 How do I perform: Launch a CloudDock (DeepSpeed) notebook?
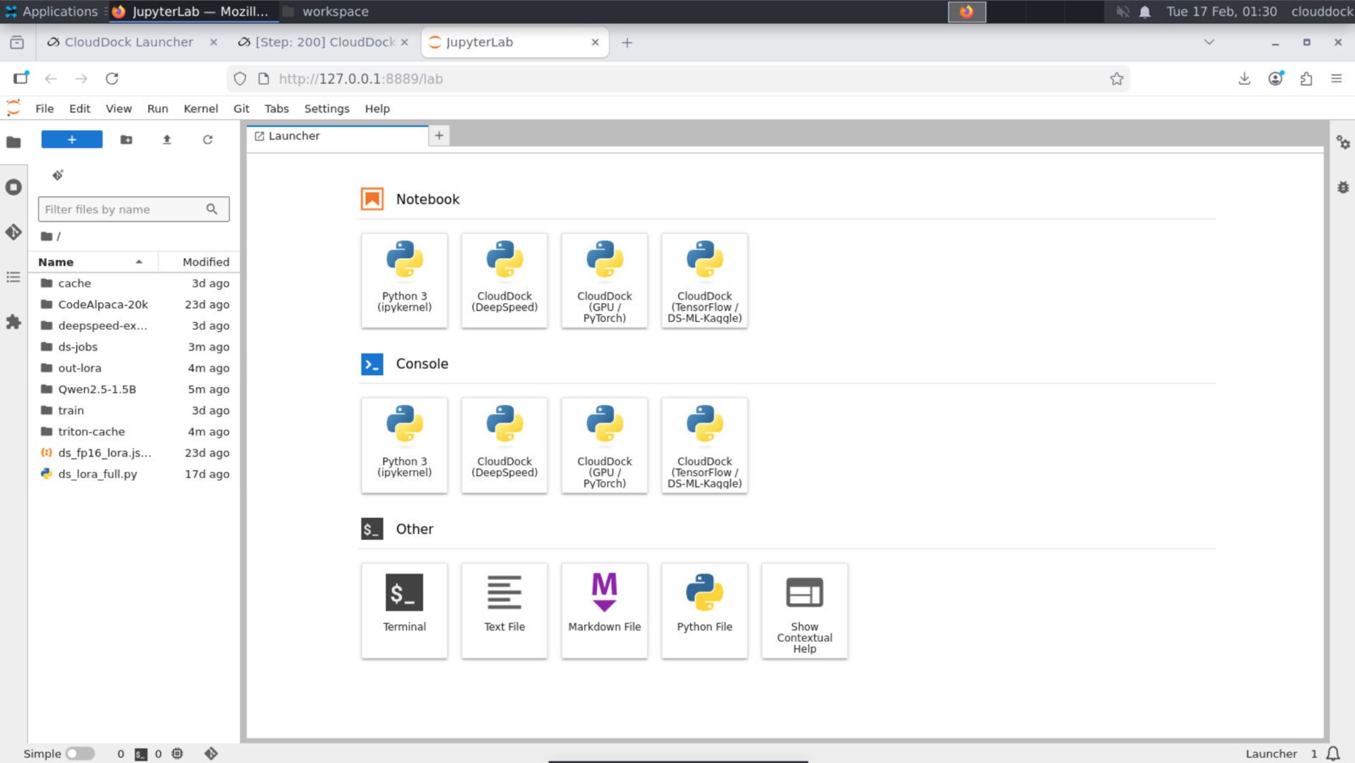504,280
